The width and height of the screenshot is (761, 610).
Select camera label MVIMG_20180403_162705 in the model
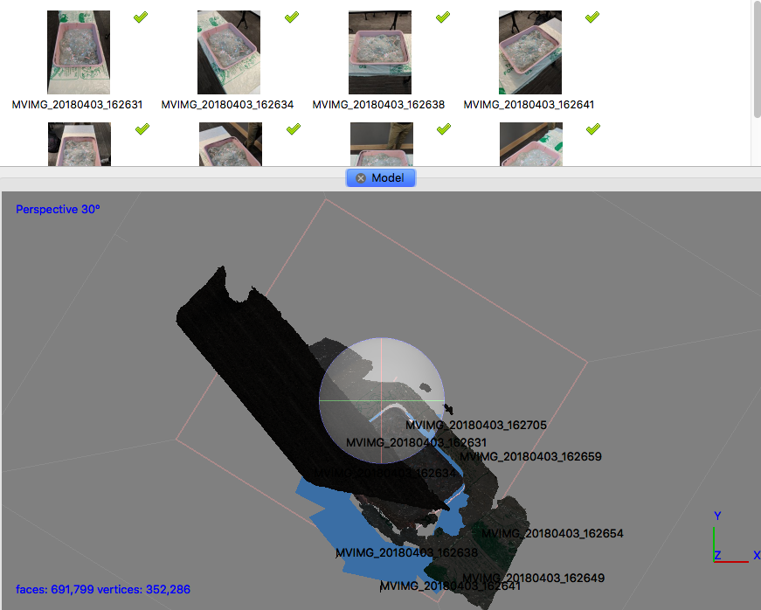pos(476,426)
